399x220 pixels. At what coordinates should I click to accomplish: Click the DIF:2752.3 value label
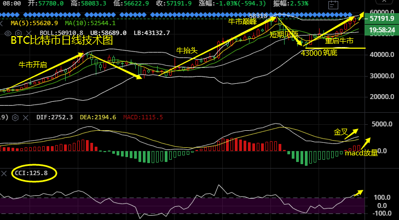[x=54, y=117]
